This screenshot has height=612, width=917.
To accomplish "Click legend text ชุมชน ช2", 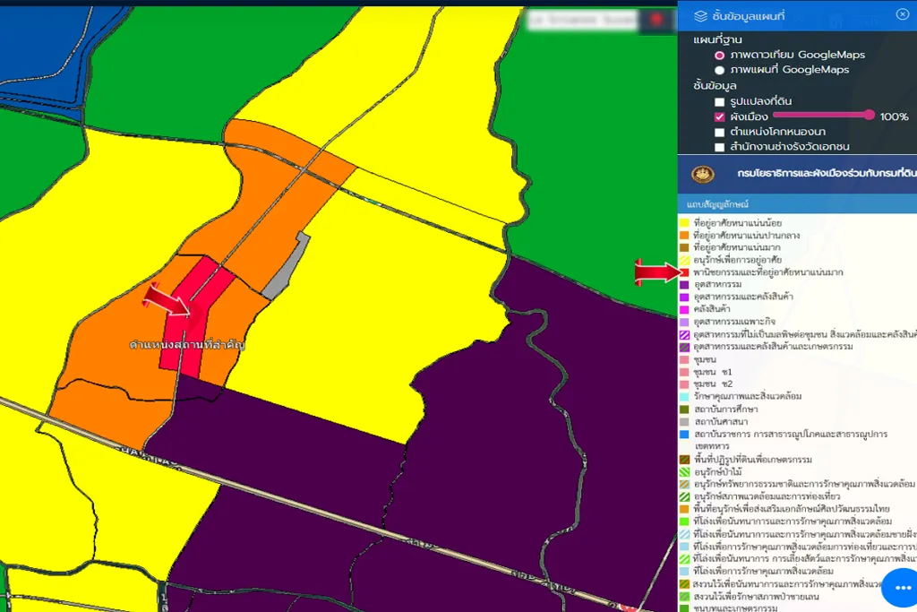I will (713, 384).
